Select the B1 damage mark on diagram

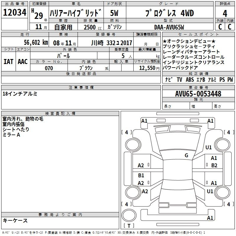141,176
